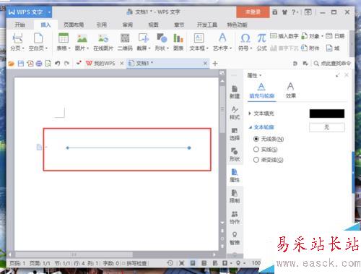Screen dimensions: 361x274
Task: Insert a page break (分页)
Action: tap(17, 42)
